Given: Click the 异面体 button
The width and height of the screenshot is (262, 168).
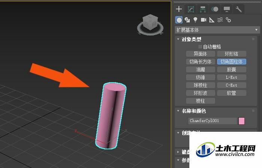Looking at the screenshot, I should pyautogui.click(x=200, y=54).
